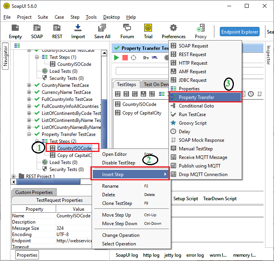Open the error log tab

pyautogui.click(x=195, y=255)
